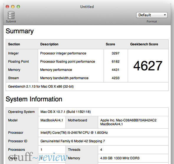Viewport: 174px width, 164px height.
Task: Close the Untitled window
Action: [7, 7]
